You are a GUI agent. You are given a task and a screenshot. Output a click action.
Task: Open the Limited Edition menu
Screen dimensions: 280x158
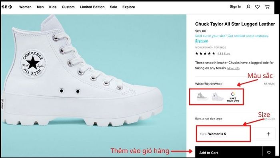point(92,7)
